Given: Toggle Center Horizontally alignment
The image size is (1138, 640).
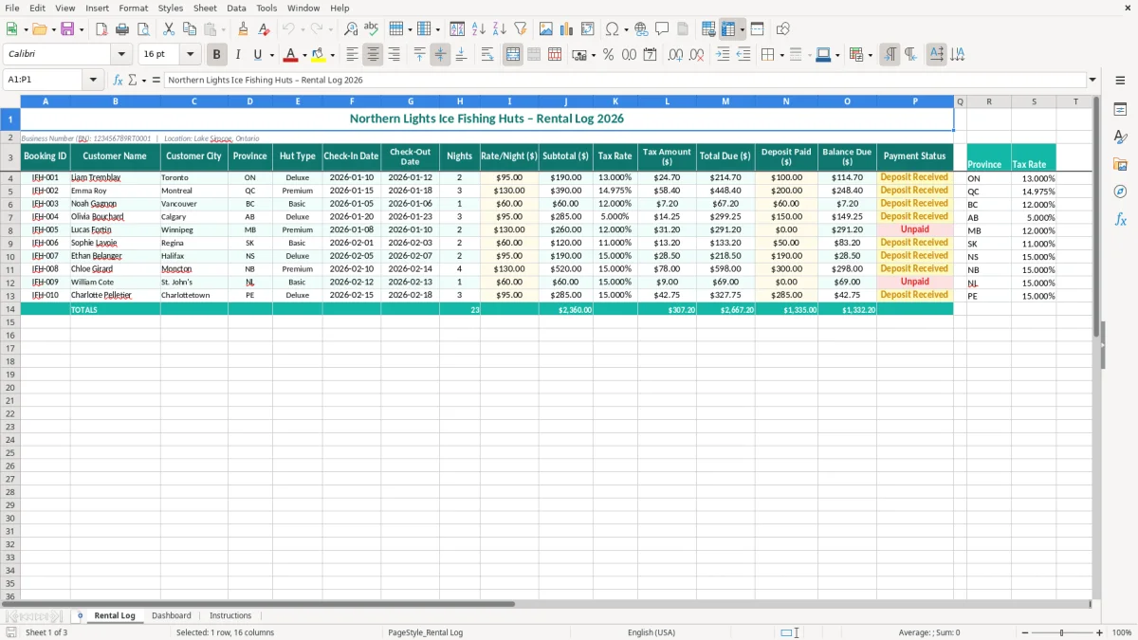Looking at the screenshot, I should coord(373,55).
